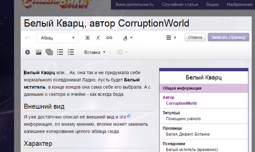Click the Белый мститель (временно) value
The image size is (255, 152).
192,150
